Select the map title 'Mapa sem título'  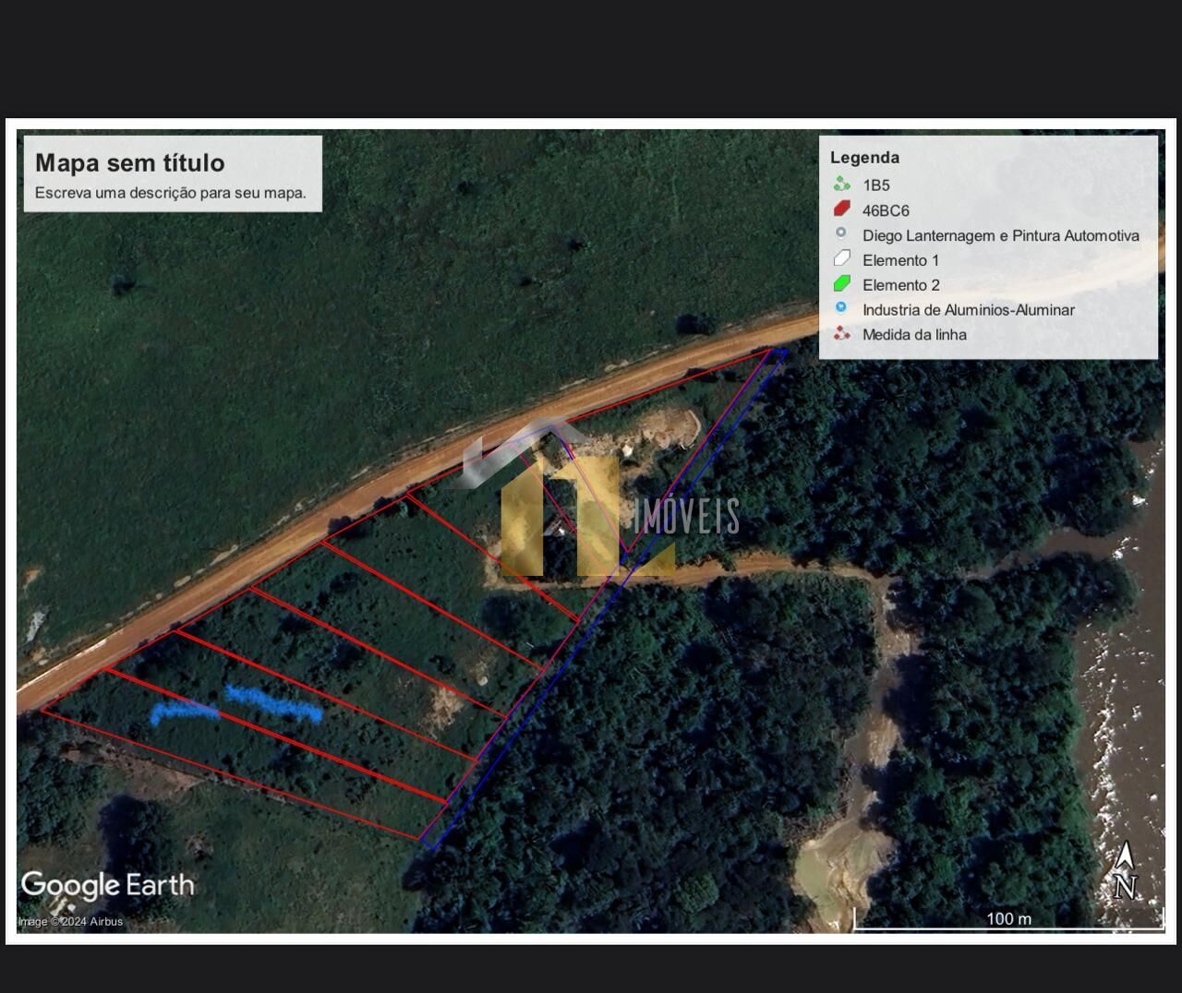[x=130, y=163]
